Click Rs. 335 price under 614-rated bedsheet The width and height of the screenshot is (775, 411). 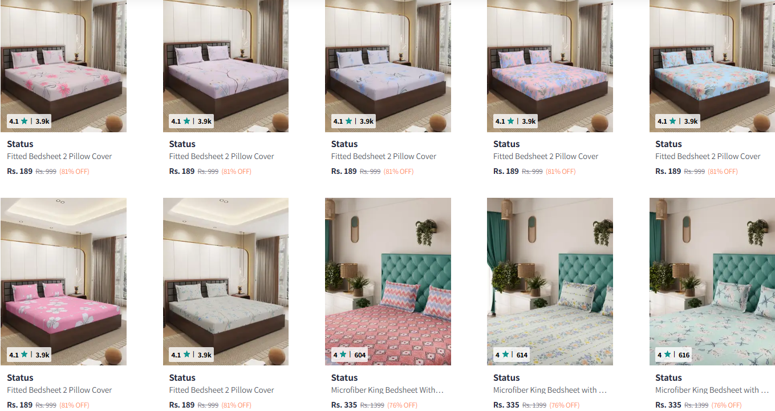[506, 405]
